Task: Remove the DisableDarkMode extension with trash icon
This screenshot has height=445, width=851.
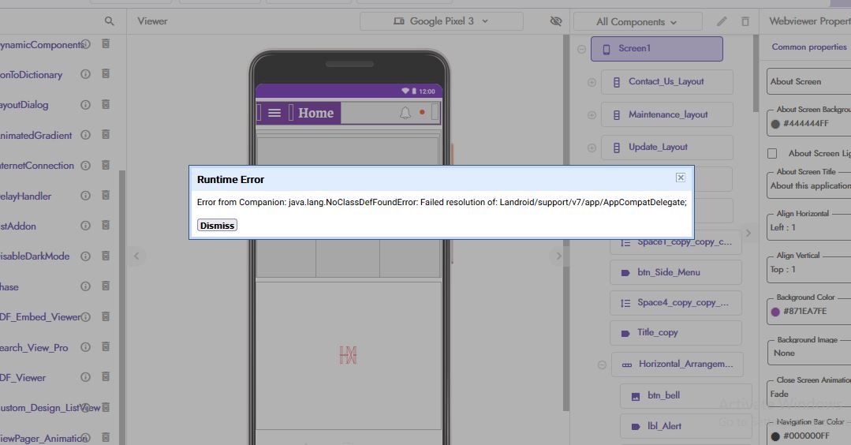Action: point(106,256)
